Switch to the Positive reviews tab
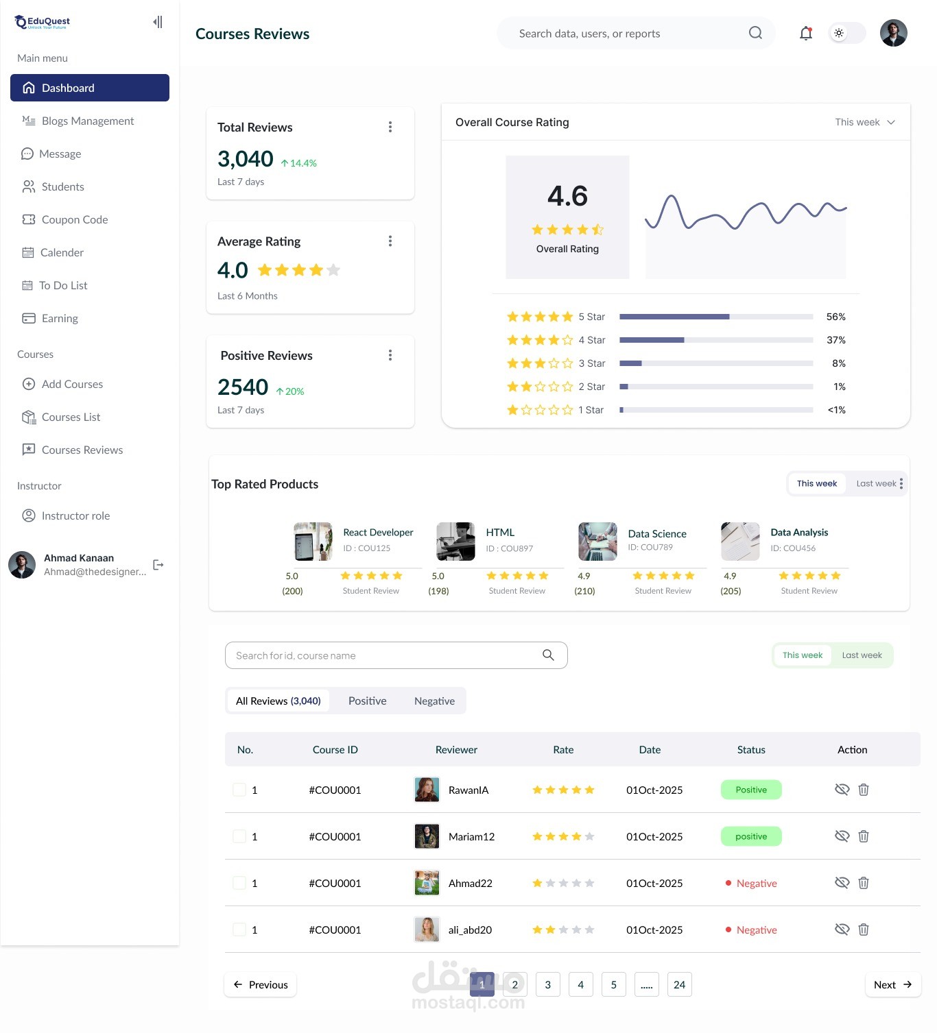This screenshot has height=1033, width=937. pos(367,701)
